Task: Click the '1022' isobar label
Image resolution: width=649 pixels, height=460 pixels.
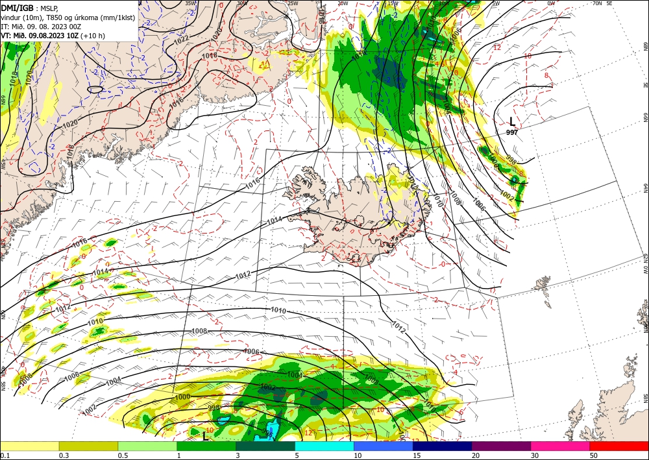Action: pyautogui.click(x=182, y=40)
